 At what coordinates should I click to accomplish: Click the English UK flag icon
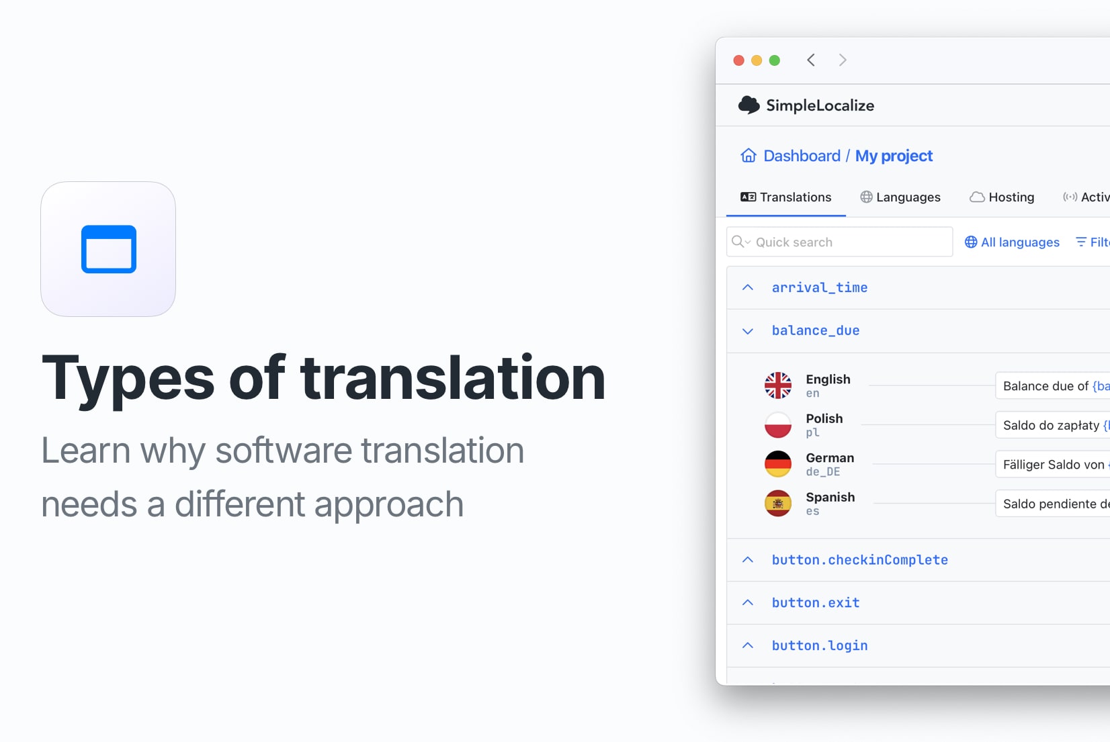coord(778,385)
